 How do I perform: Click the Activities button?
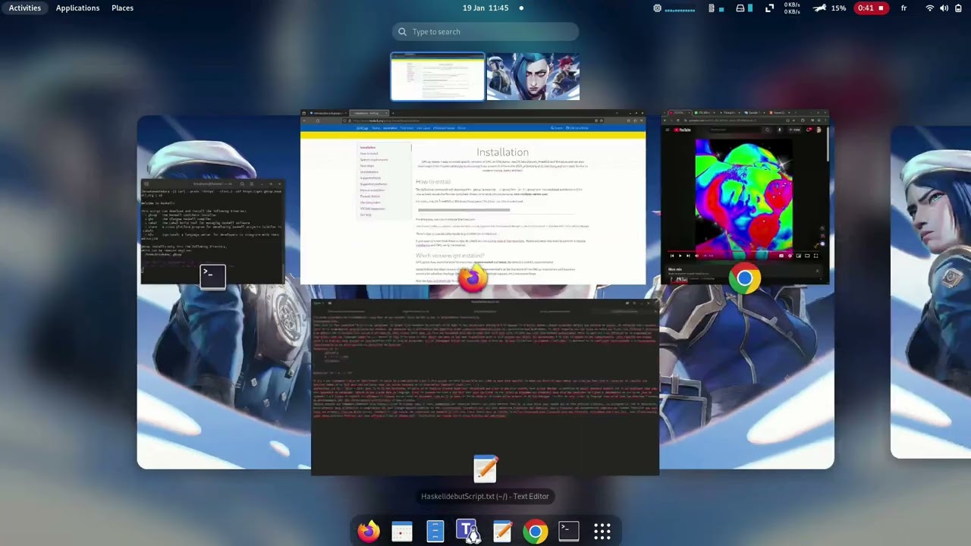click(x=25, y=8)
